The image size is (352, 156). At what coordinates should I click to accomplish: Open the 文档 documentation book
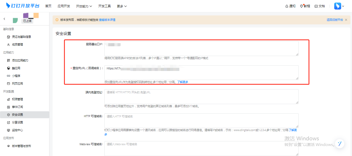coord(320,6)
